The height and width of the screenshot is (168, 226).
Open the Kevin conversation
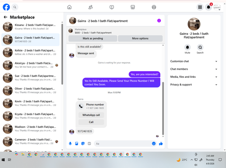[30, 103]
